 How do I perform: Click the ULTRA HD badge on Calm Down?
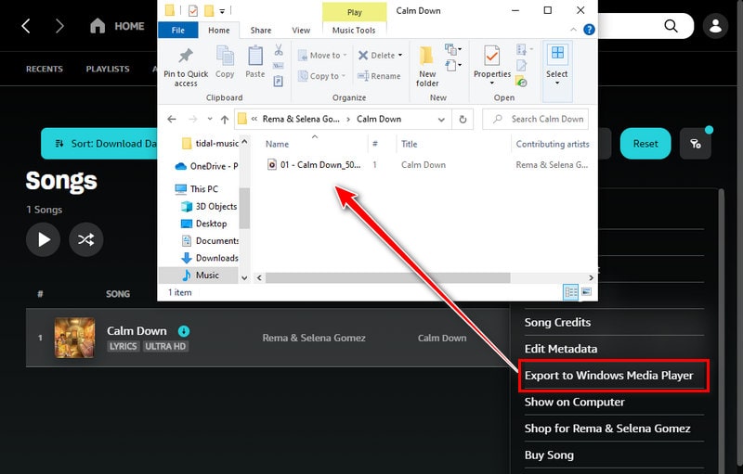click(165, 346)
